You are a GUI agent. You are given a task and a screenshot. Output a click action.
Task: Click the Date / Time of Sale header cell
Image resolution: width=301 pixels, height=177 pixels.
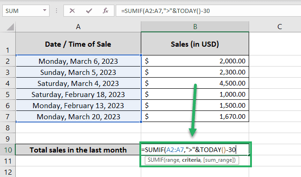pyautogui.click(x=78, y=44)
